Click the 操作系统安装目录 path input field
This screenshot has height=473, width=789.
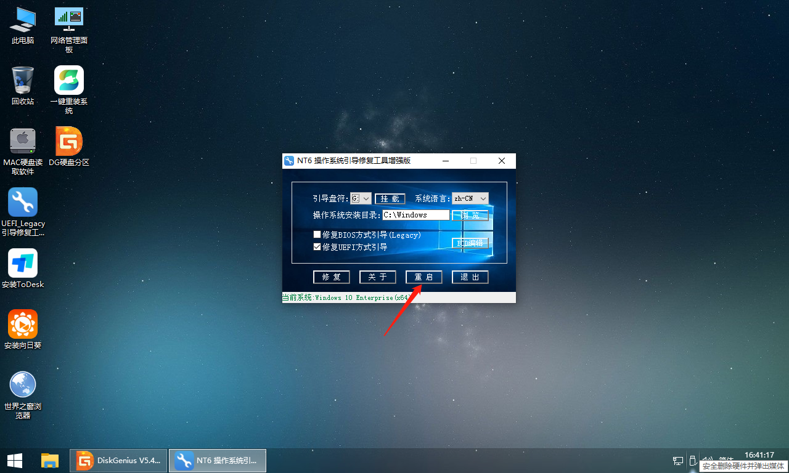415,215
